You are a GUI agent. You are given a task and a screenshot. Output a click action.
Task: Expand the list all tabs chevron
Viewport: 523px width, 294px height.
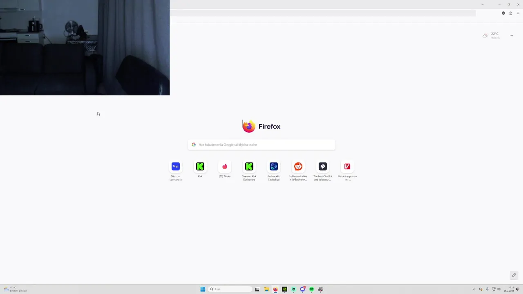pos(482,4)
